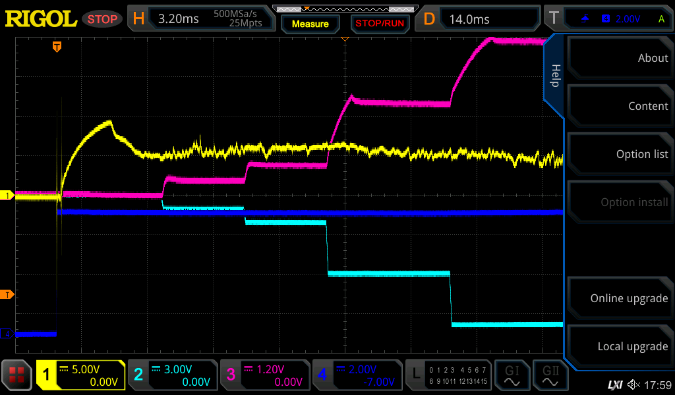Toggle cyan channel 2 at 3.00V
This screenshot has width=675, height=395.
[171, 375]
